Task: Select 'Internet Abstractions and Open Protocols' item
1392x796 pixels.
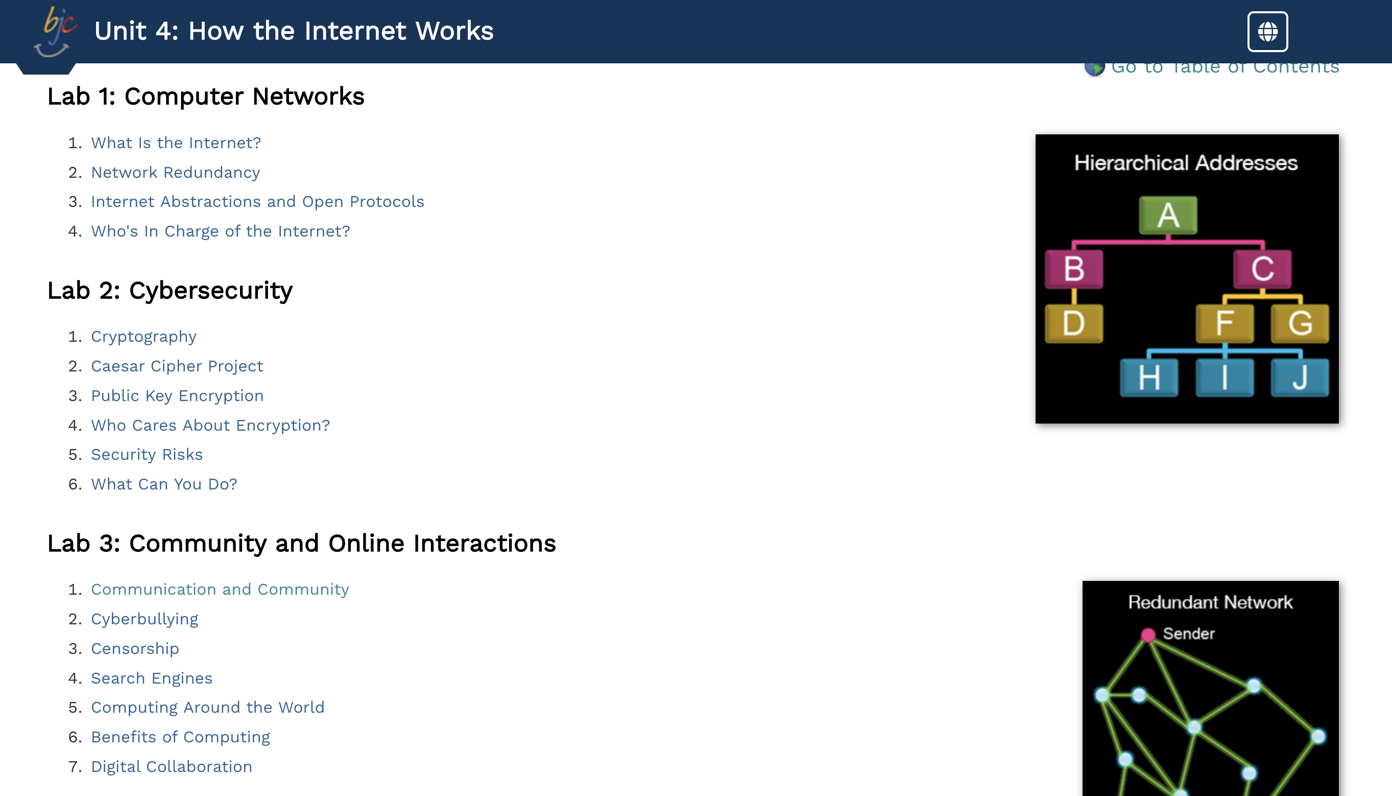Action: 257,201
